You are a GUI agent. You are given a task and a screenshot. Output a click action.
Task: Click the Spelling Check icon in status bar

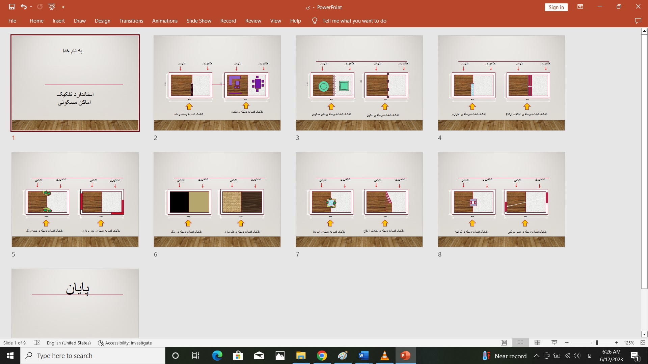coord(37,342)
